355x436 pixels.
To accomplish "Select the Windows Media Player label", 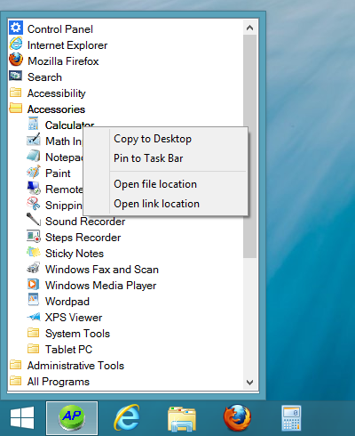I will pos(100,286).
